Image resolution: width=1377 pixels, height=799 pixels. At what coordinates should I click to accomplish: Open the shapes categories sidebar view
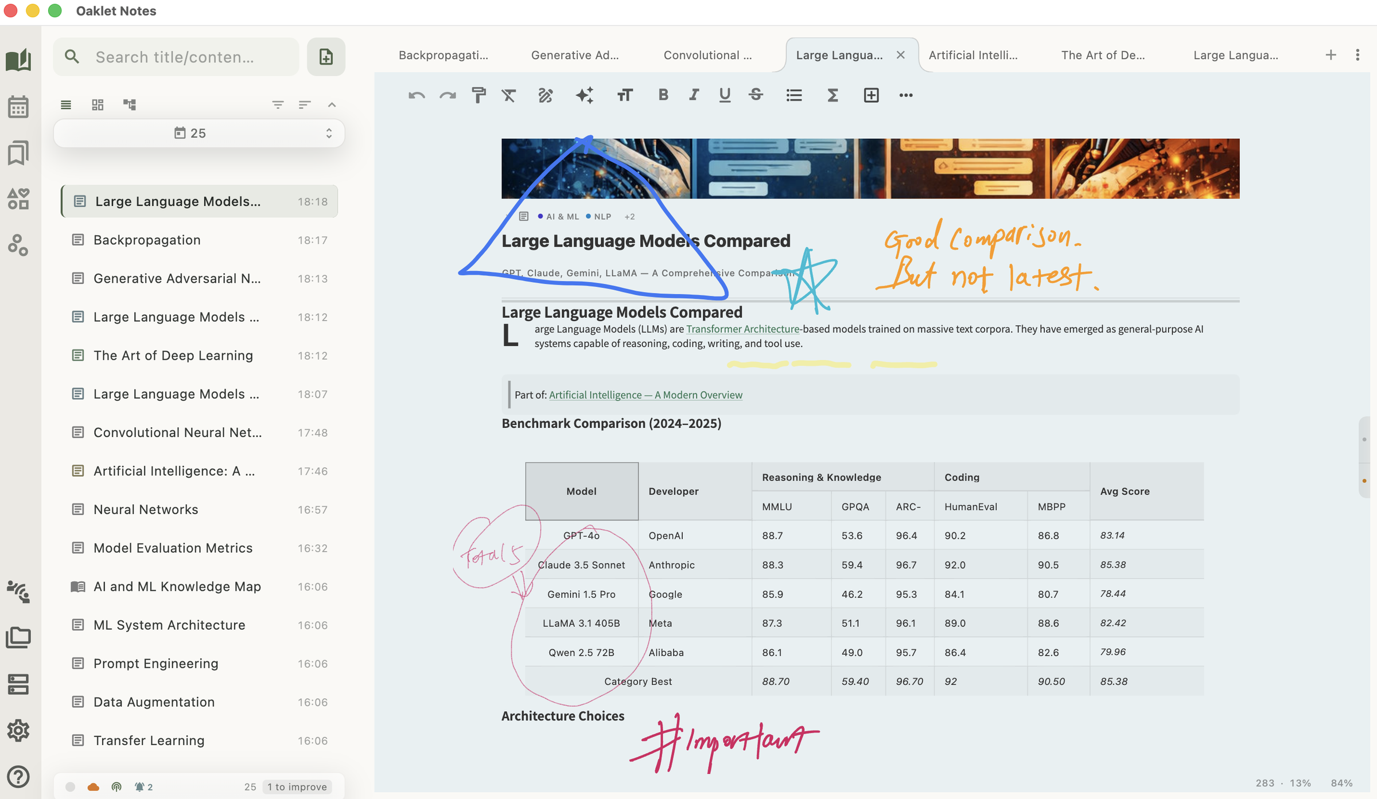18,198
